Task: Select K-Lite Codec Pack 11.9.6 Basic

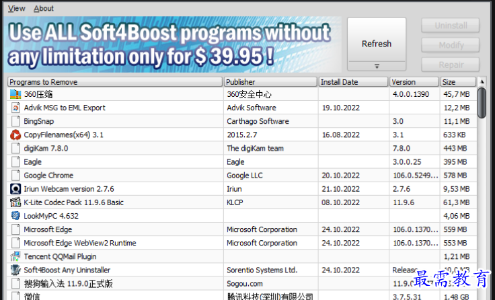Action: pyautogui.click(x=73, y=202)
